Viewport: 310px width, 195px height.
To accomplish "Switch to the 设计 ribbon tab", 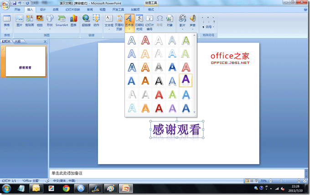I will pos(42,9).
